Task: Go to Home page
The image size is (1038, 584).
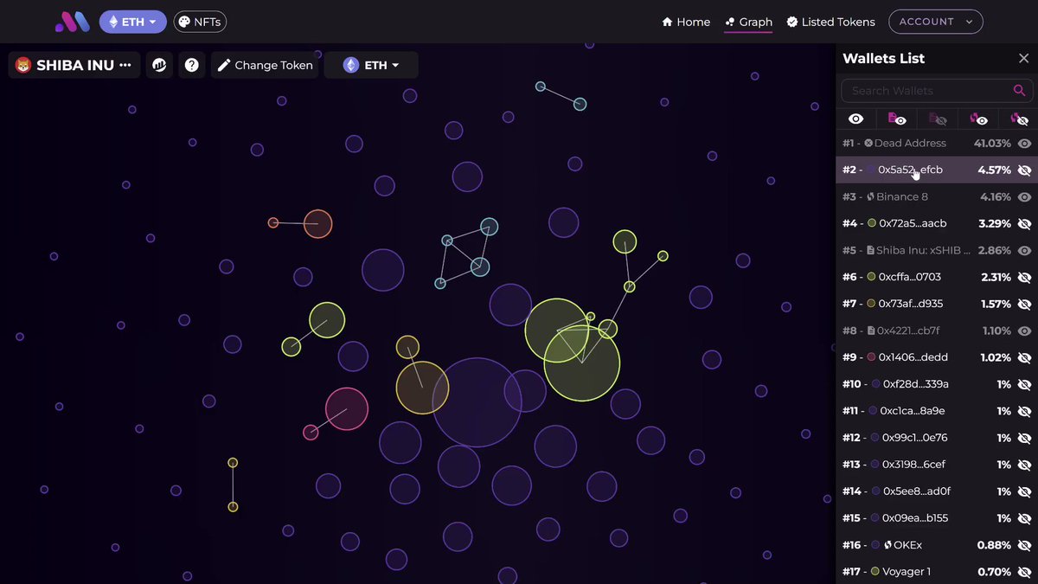Action: point(686,22)
